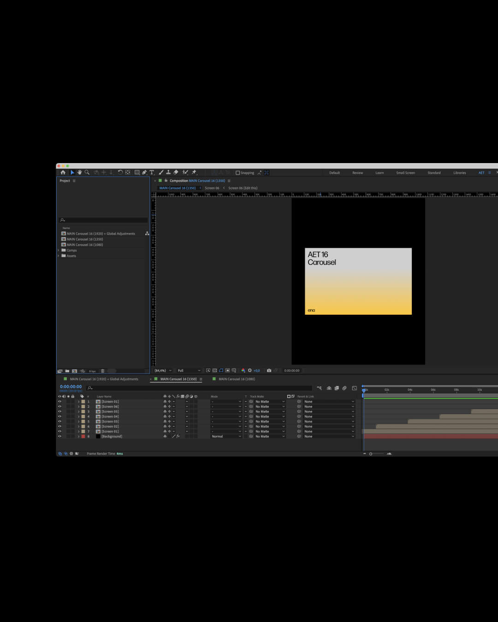Image resolution: width=498 pixels, height=622 pixels.
Task: Click the Project panel search field
Action: coord(103,220)
